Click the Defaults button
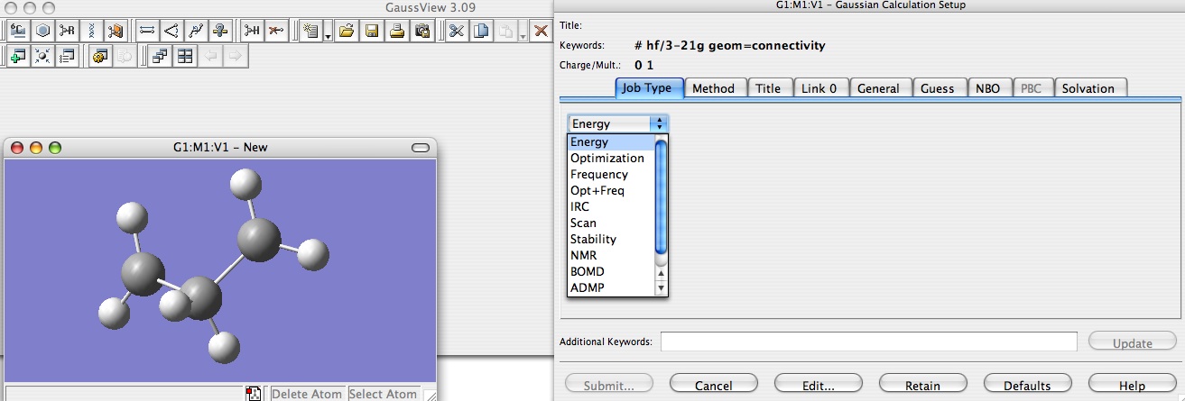Image resolution: width=1185 pixels, height=401 pixels. click(1027, 385)
